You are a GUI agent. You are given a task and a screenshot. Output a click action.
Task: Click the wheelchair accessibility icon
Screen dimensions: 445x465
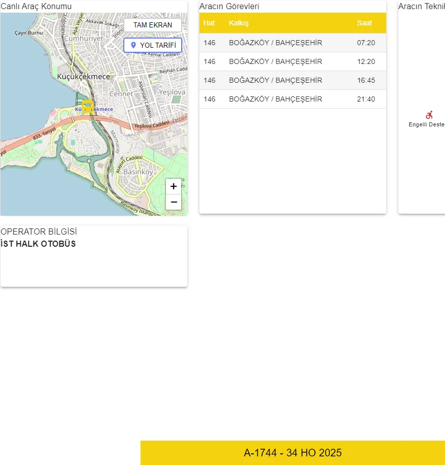[429, 115]
